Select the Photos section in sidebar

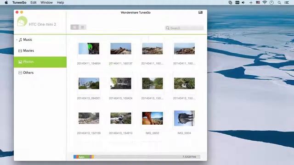pos(40,62)
